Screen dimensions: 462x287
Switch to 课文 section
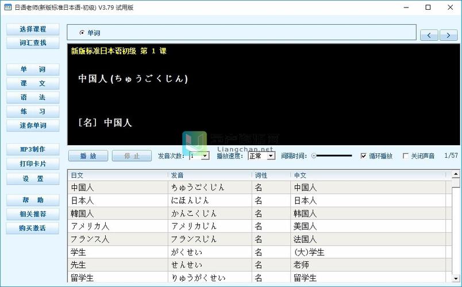pyautogui.click(x=33, y=84)
